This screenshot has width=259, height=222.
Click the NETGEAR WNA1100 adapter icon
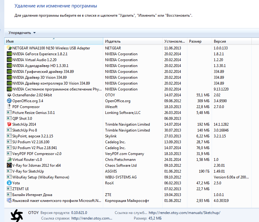(9, 48)
